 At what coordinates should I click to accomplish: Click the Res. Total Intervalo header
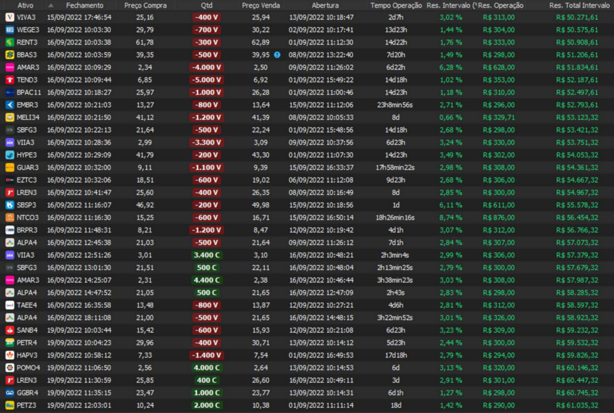pyautogui.click(x=579, y=6)
